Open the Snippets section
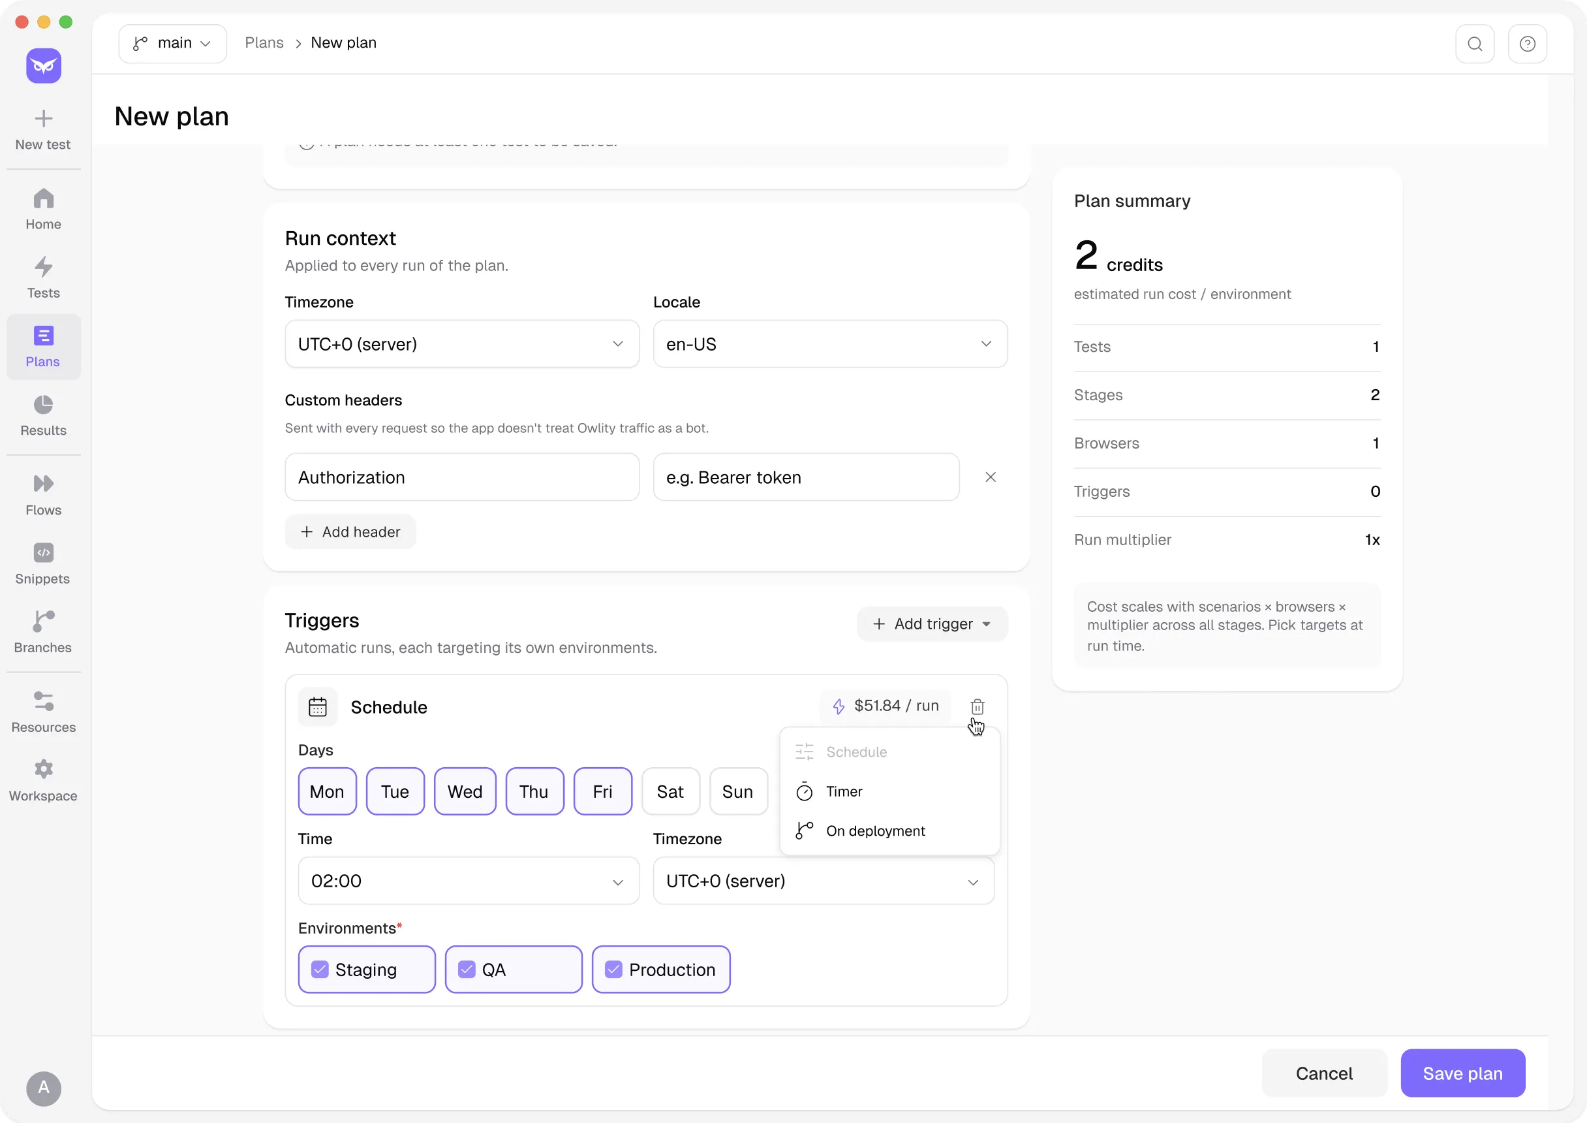Image resolution: width=1587 pixels, height=1123 pixels. [x=44, y=563]
